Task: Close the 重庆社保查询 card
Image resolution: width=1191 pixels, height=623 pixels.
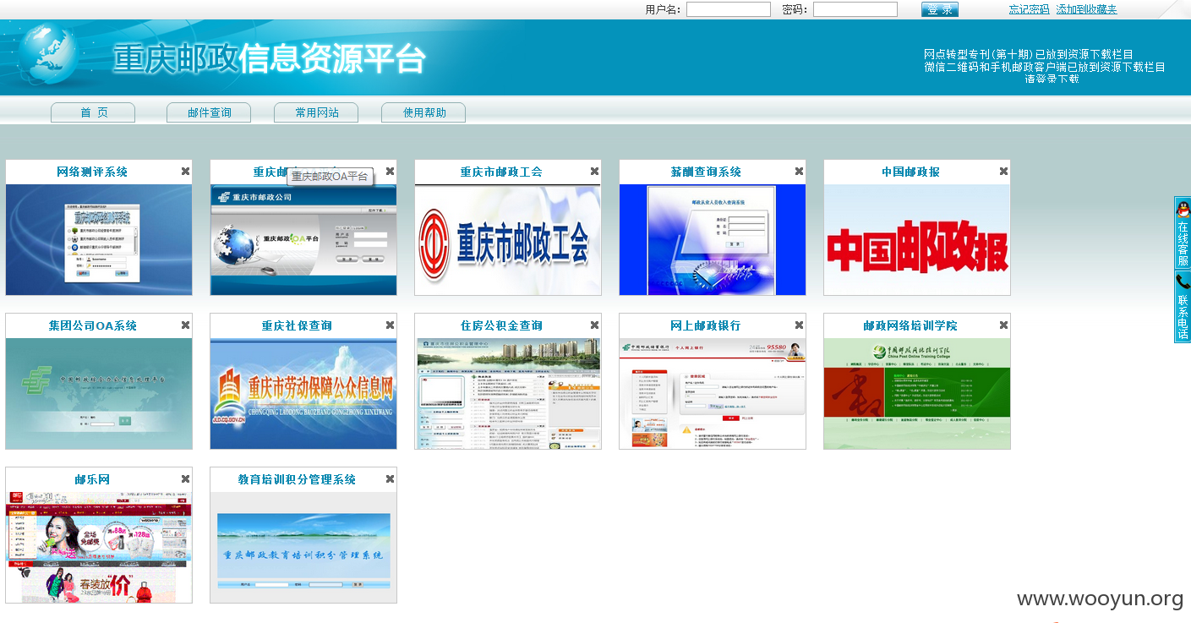Action: pos(390,325)
